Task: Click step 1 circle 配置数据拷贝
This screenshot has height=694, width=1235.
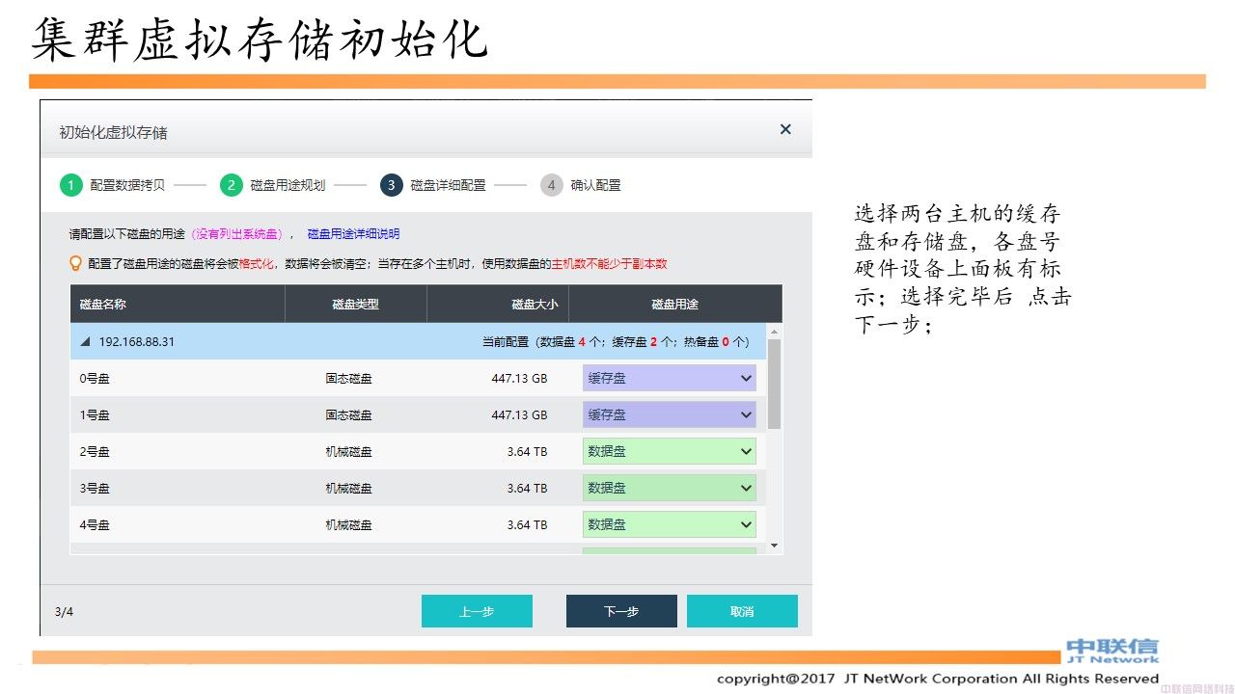Action: [x=71, y=185]
